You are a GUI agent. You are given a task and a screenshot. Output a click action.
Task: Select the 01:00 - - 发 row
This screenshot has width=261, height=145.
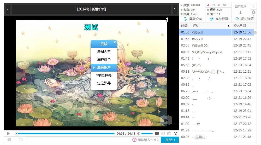click(x=217, y=124)
